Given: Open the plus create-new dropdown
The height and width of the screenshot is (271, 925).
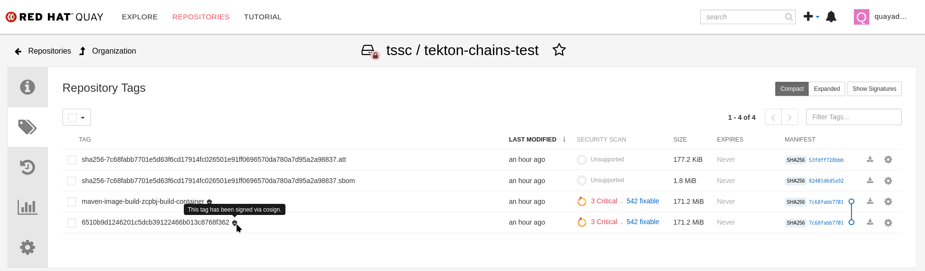Looking at the screenshot, I should click(x=811, y=16).
